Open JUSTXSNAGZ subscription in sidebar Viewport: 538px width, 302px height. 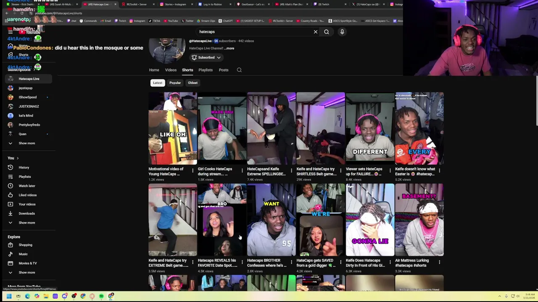pos(29,107)
